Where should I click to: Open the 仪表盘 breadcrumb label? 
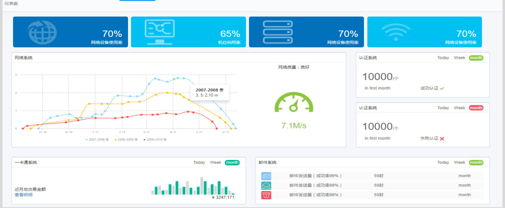click(x=11, y=3)
